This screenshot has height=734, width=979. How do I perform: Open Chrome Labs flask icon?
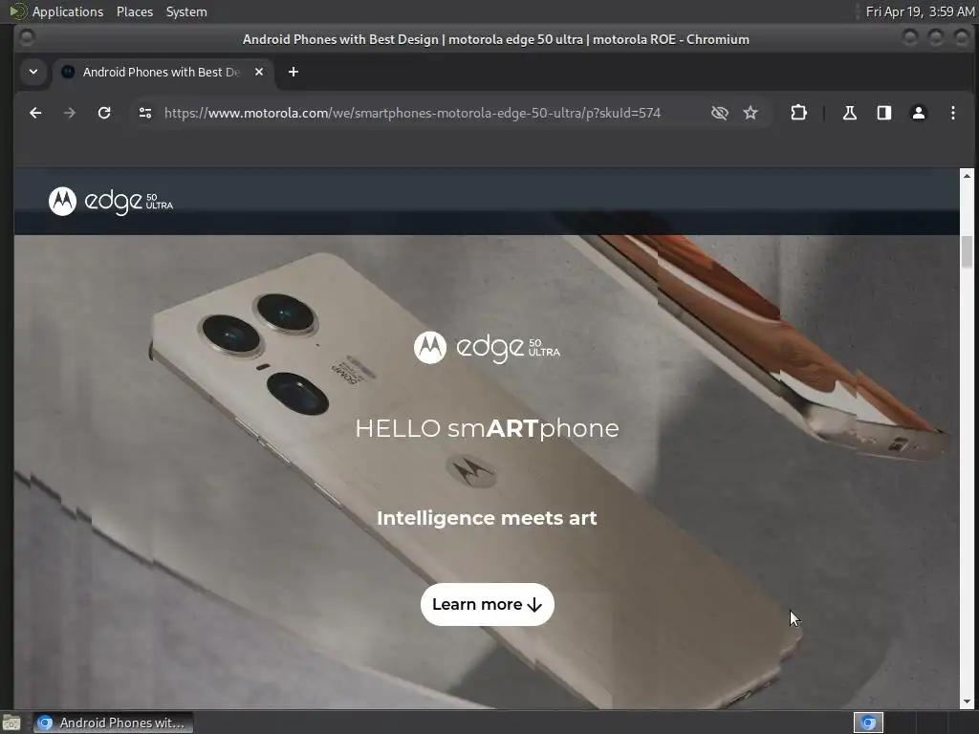click(849, 113)
